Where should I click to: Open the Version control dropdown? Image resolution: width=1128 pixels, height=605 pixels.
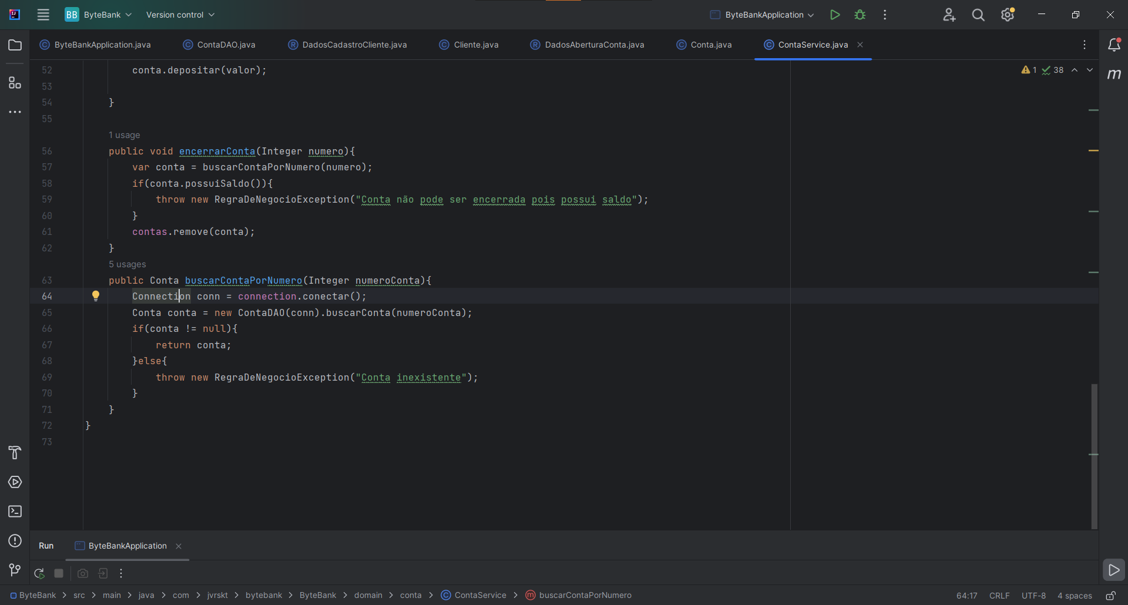pos(180,15)
